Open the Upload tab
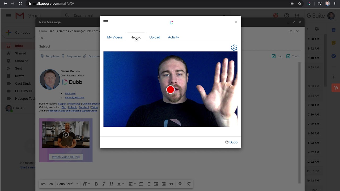The height and width of the screenshot is (191, 340). tap(155, 37)
